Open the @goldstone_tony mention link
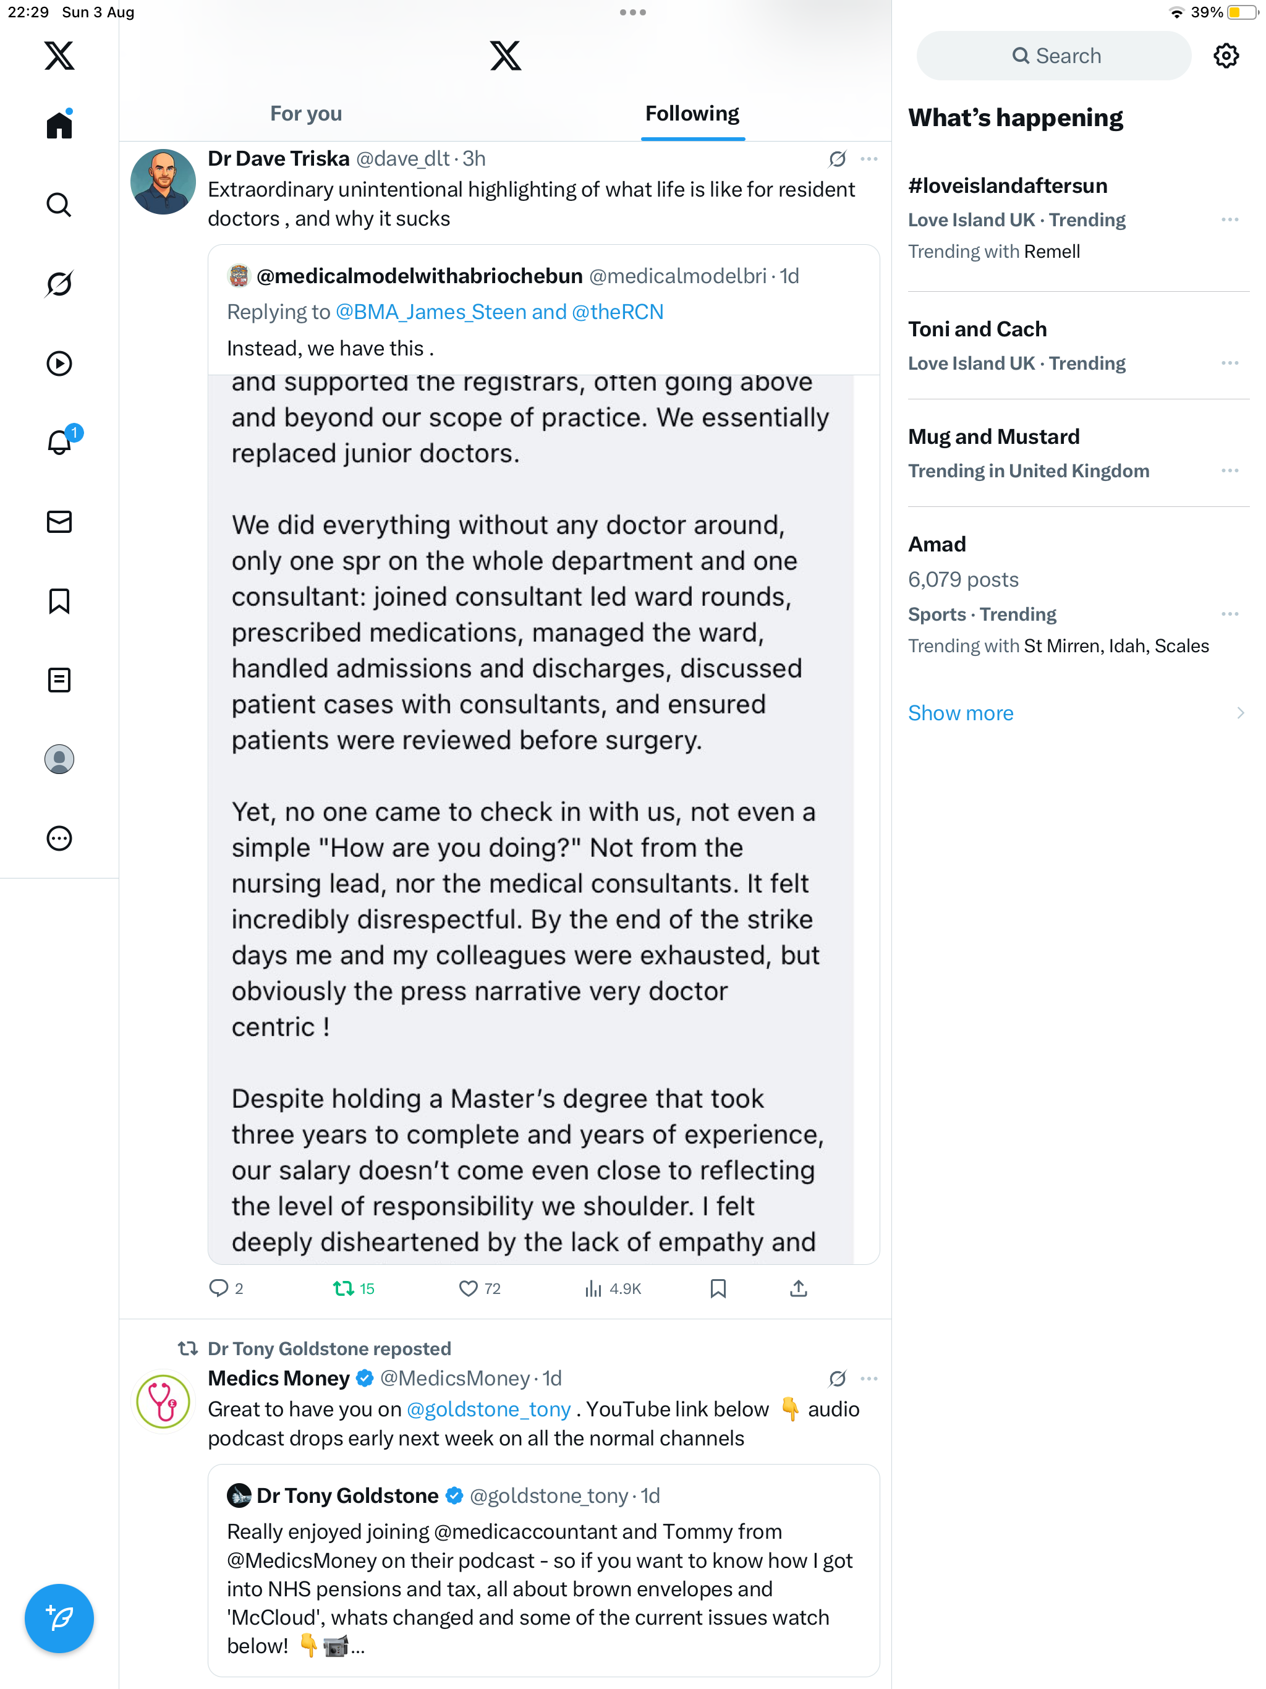This screenshot has width=1266, height=1689. (x=489, y=1410)
